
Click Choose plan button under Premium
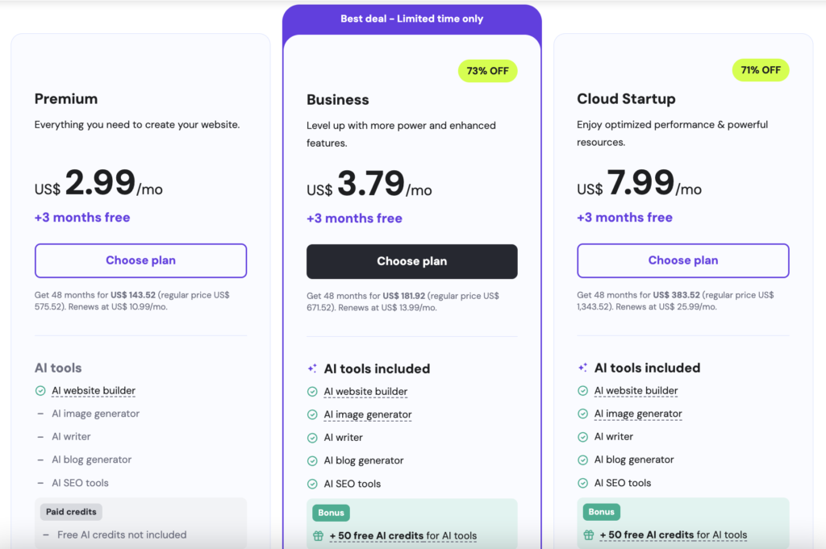pos(140,260)
